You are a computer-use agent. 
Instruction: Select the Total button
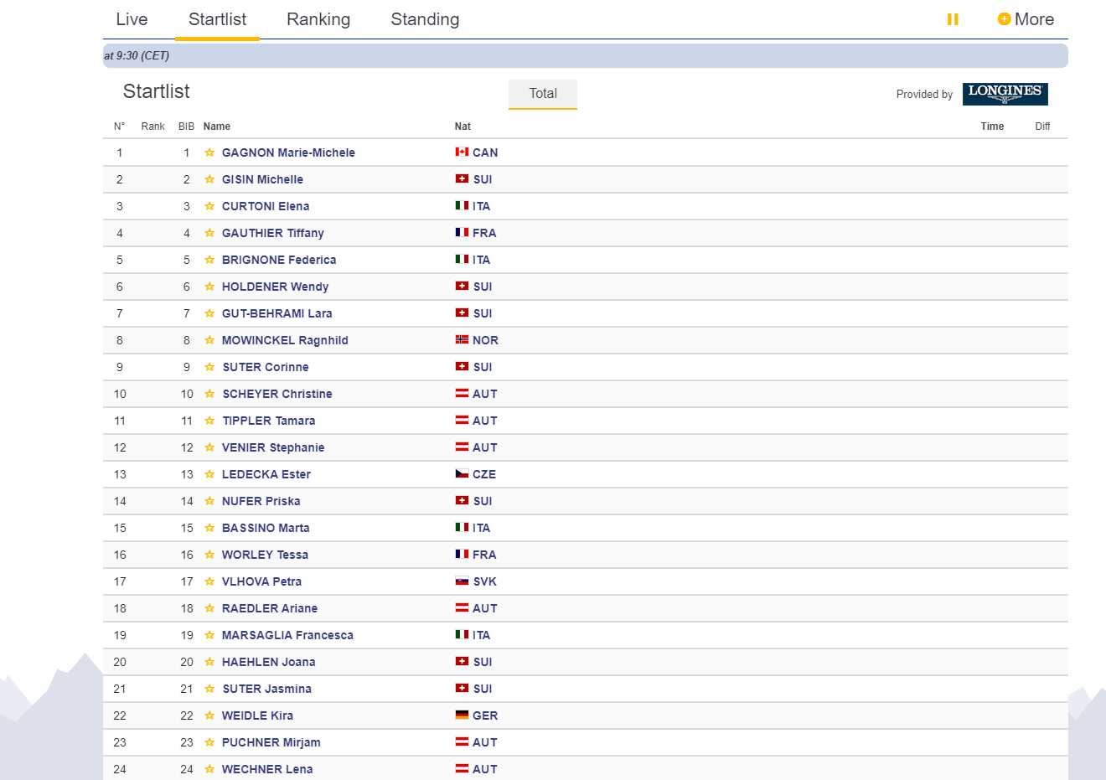pos(543,94)
